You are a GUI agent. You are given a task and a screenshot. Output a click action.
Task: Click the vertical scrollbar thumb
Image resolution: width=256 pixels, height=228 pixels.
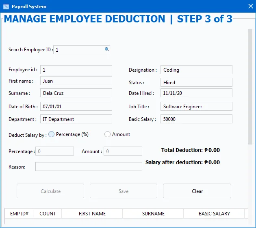point(250,87)
